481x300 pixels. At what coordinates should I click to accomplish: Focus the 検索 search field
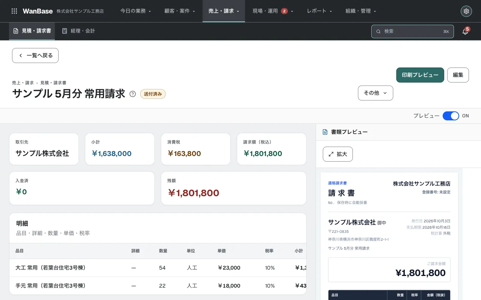[x=413, y=31]
